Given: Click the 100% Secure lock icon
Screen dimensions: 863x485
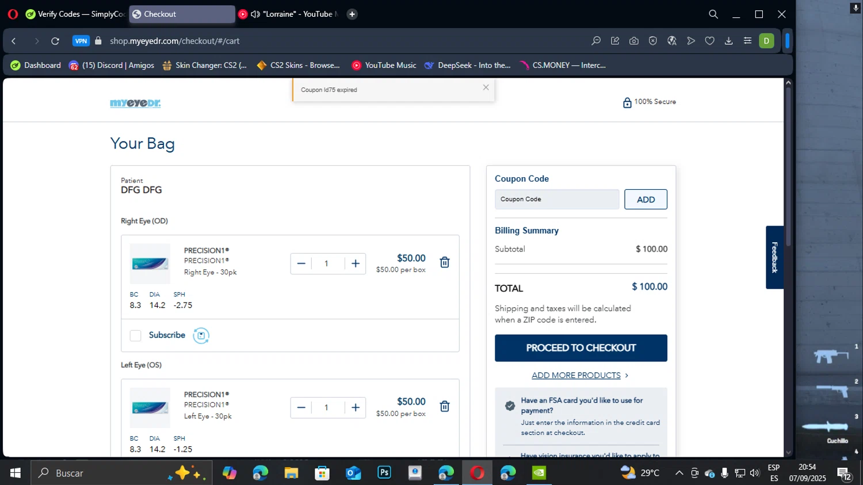Looking at the screenshot, I should pyautogui.click(x=627, y=102).
